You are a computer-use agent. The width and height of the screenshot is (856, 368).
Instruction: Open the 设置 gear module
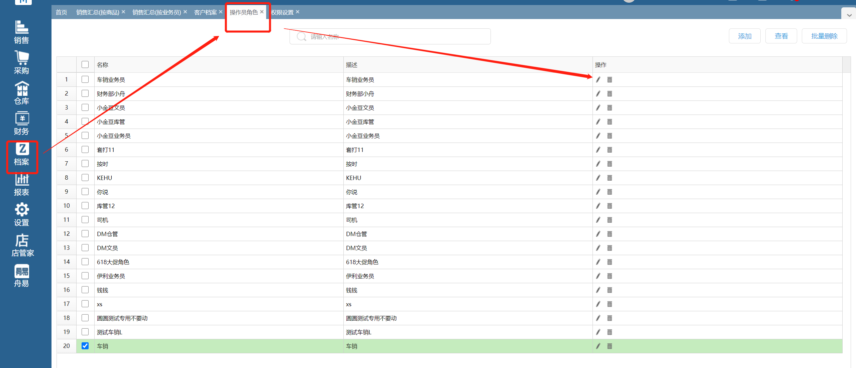click(x=21, y=215)
